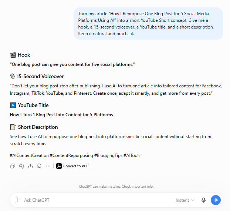230x211 pixels.
Task: Click Convert to PDF label
Action: pyautogui.click(x=76, y=166)
